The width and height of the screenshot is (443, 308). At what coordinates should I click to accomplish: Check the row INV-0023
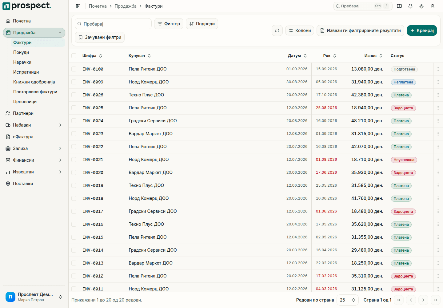pyautogui.click(x=74, y=134)
